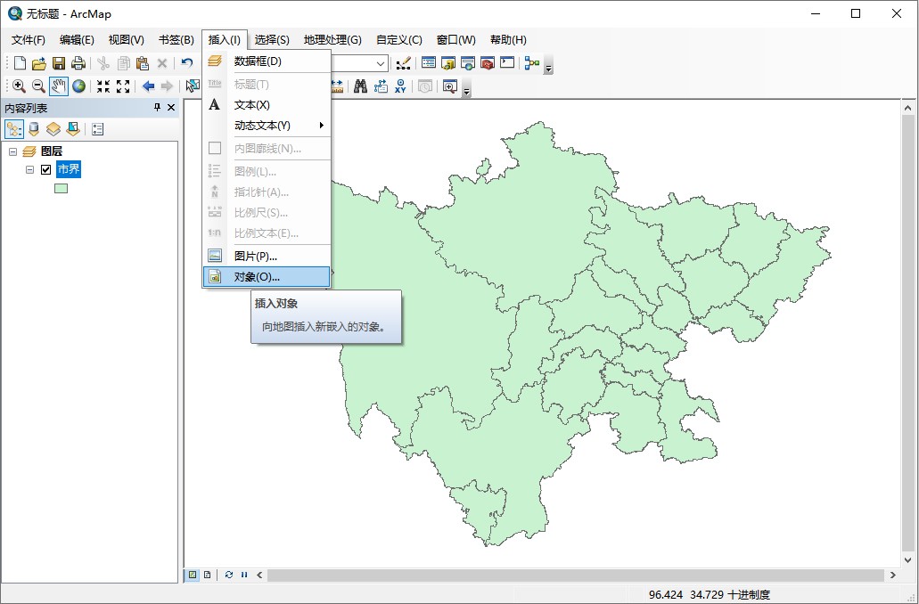Toggle List By Drawing Order view
The image size is (919, 604).
pyautogui.click(x=14, y=129)
